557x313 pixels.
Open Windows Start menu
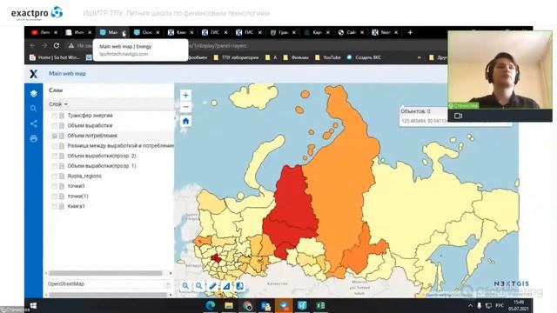tap(33, 305)
